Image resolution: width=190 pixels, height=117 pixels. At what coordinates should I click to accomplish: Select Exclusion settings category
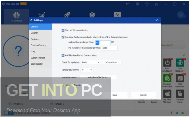pos(41,39)
